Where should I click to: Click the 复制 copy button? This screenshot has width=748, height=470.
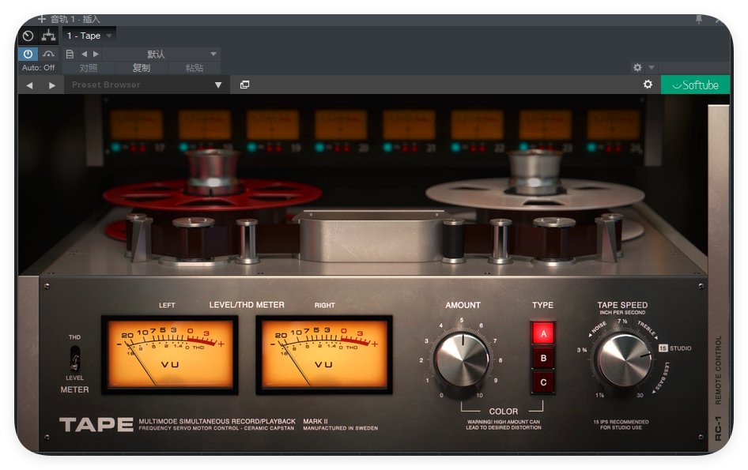pos(142,68)
